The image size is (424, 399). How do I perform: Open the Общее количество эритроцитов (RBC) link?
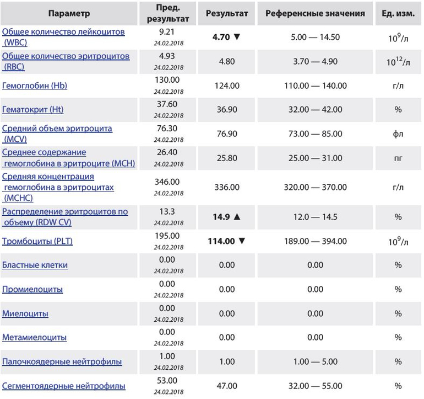pos(66,56)
